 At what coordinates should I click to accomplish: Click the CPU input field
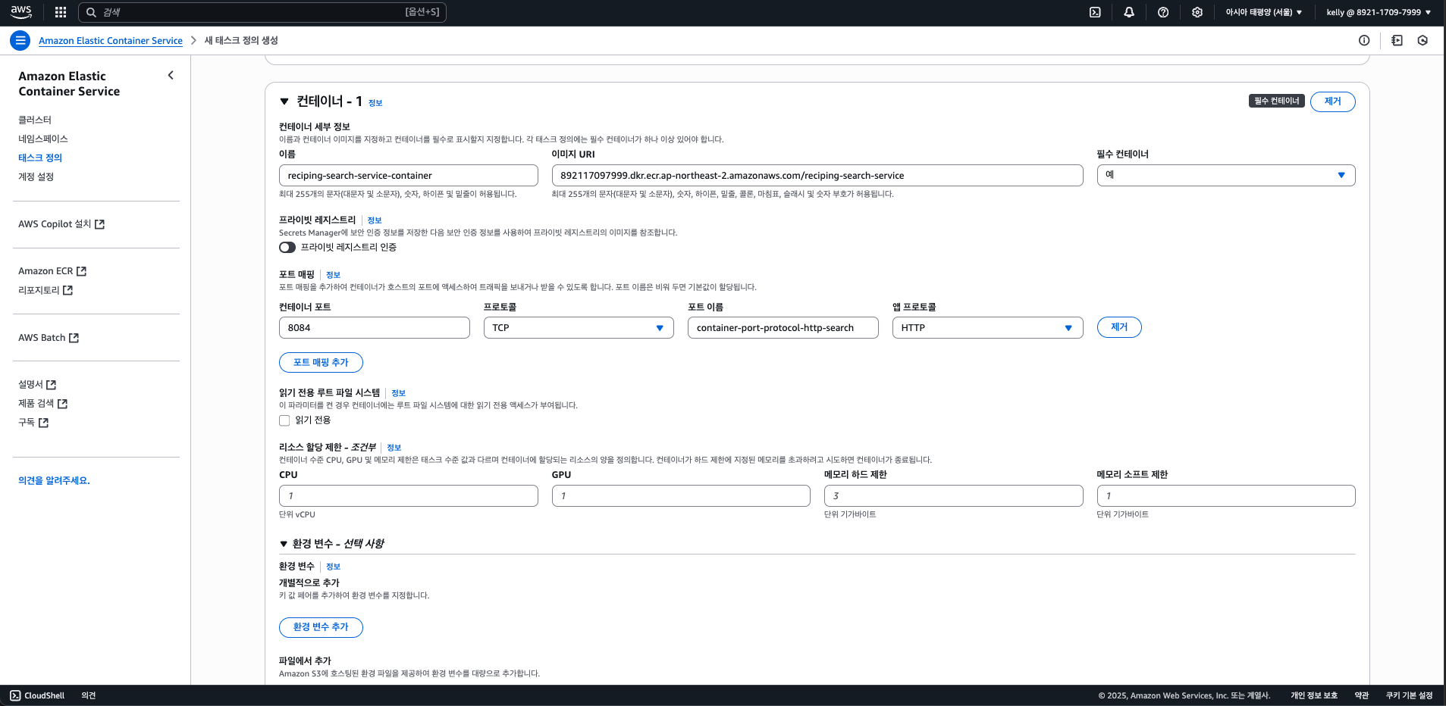(409, 495)
